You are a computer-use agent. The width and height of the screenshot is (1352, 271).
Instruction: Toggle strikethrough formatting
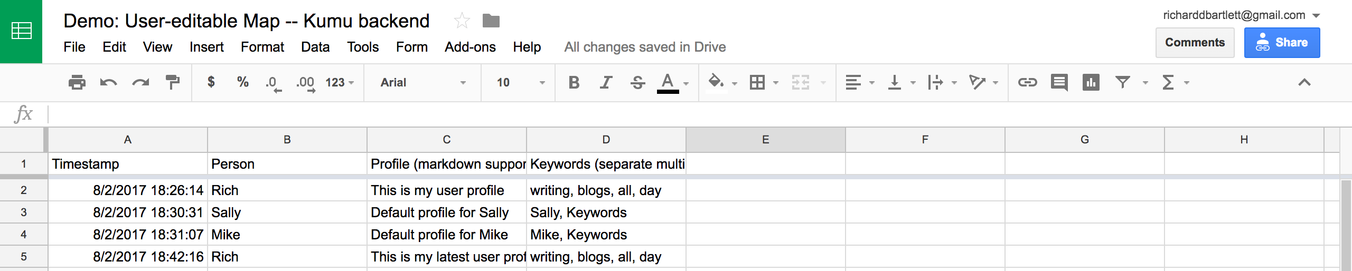[637, 82]
